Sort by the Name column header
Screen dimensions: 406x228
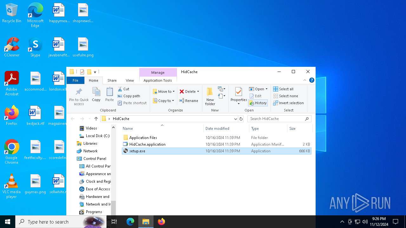(162, 128)
